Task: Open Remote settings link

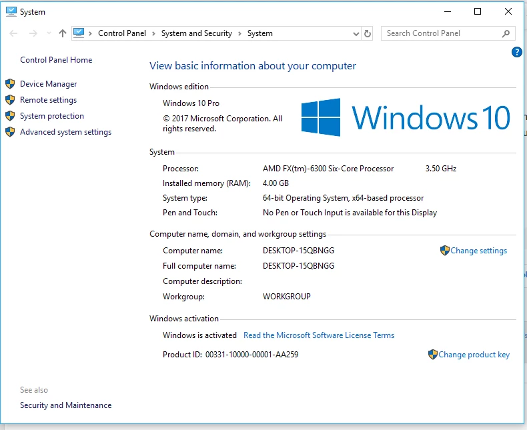Action: point(49,100)
